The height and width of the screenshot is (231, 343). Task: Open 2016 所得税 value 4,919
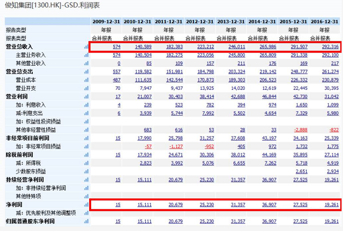[333, 163]
